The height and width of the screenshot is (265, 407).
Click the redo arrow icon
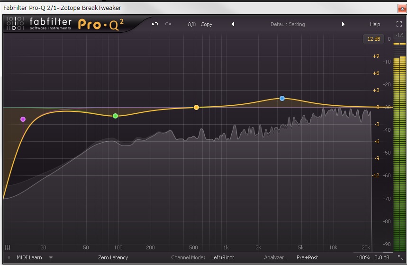(168, 24)
